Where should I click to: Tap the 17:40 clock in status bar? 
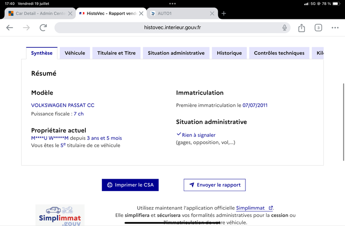[9, 3]
